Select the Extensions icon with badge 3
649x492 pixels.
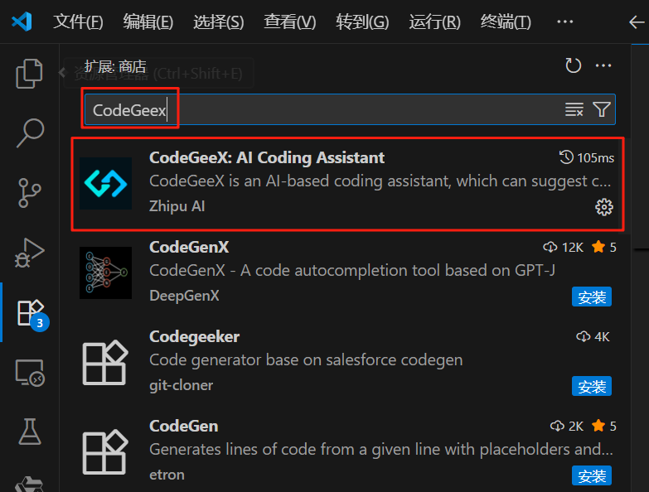31,314
